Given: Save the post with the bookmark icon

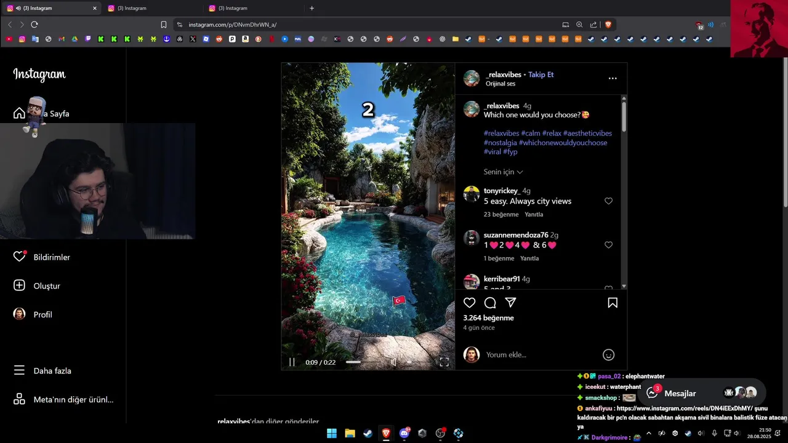Looking at the screenshot, I should click(x=613, y=303).
